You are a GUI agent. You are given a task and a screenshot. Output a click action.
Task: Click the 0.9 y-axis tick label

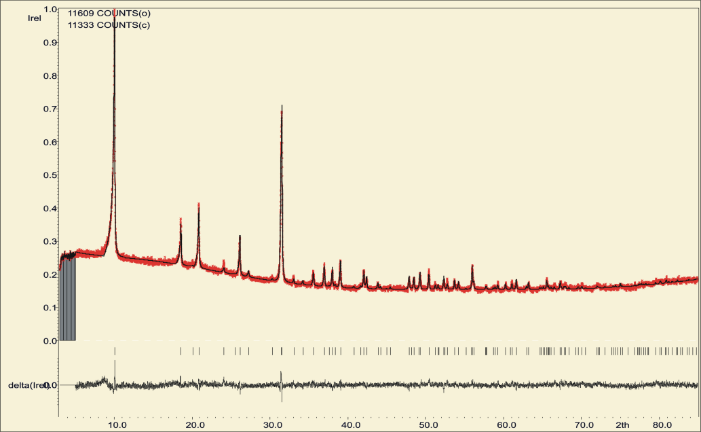[x=50, y=43]
